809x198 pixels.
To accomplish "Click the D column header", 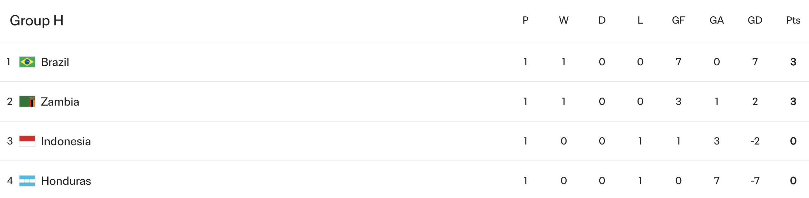I will pyautogui.click(x=602, y=20).
